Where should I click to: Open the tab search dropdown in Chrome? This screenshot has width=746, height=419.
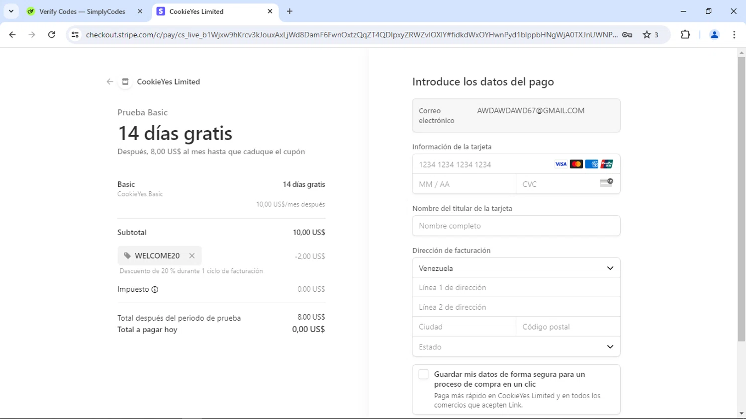(x=11, y=11)
